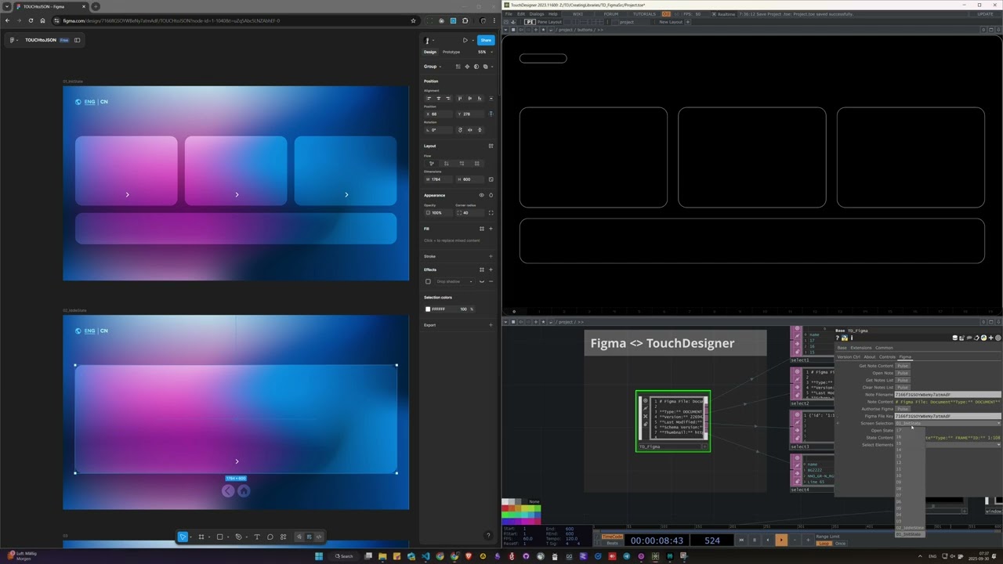The image size is (1003, 564).
Task: Open the operator info 'i' icon
Action: 852,338
